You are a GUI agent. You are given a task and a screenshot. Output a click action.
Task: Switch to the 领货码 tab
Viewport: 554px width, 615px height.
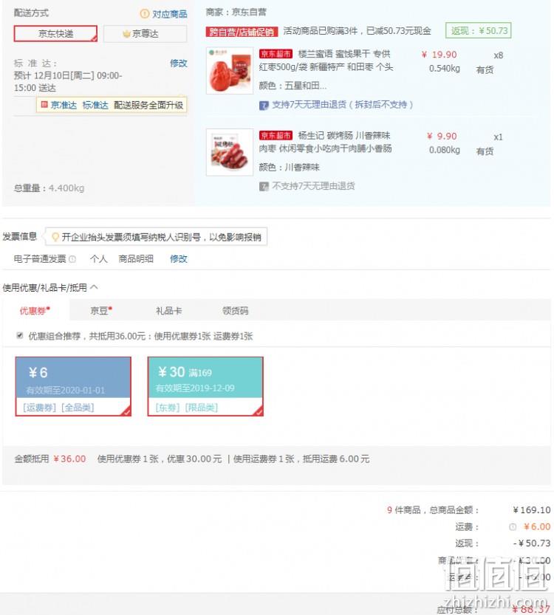click(235, 311)
